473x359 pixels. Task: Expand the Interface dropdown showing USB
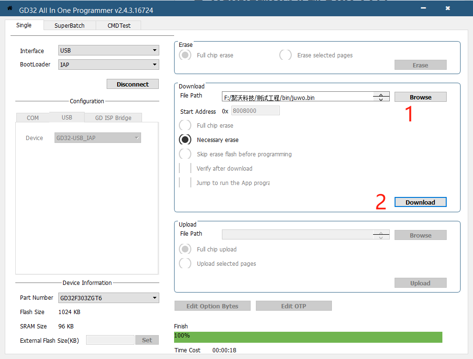(109, 50)
